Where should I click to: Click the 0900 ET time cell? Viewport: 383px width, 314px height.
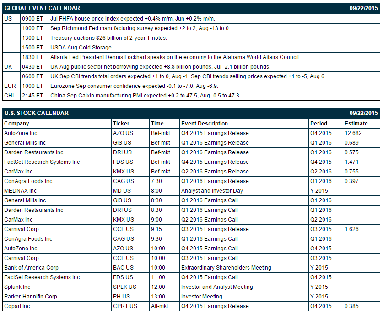coord(32,19)
